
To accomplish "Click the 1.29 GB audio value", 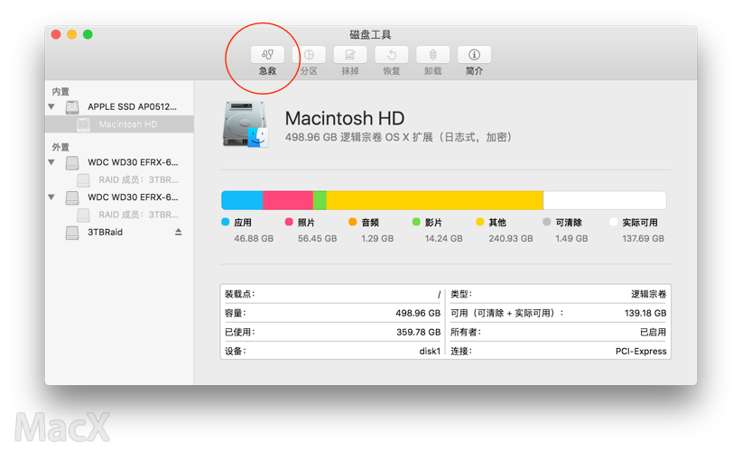I will click(x=377, y=239).
